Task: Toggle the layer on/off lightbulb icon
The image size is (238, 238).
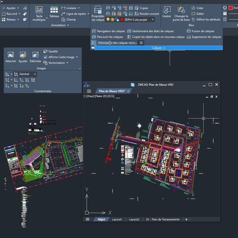Action: [108, 19]
